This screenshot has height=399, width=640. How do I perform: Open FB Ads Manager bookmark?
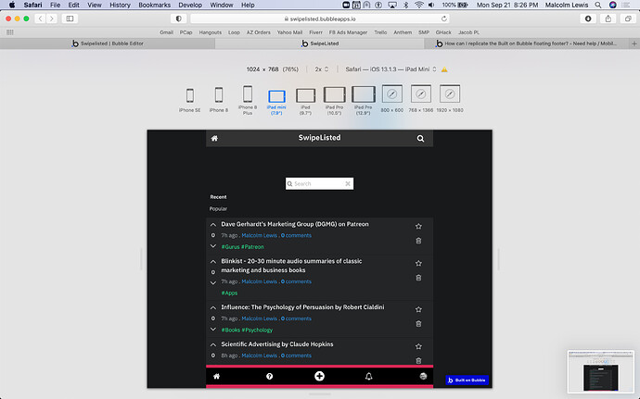[348, 32]
